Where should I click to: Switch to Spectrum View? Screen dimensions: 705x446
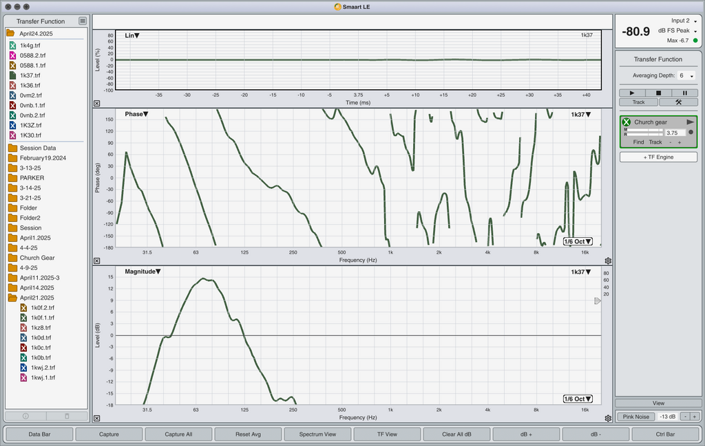coord(317,434)
